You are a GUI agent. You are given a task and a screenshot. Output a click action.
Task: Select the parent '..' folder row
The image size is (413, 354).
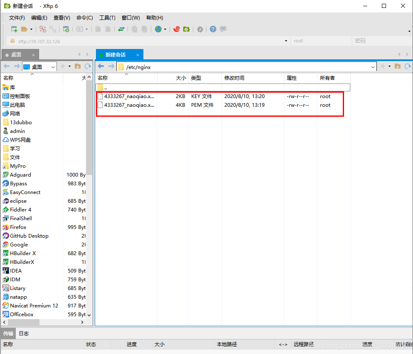[x=223, y=87]
